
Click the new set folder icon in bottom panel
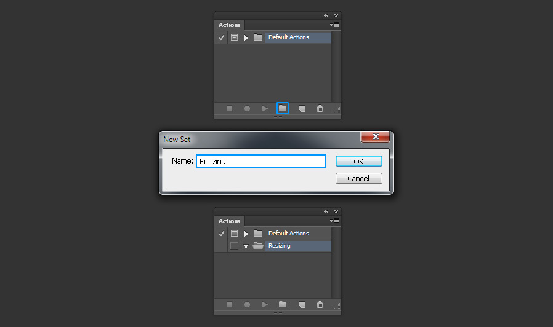tap(283, 304)
